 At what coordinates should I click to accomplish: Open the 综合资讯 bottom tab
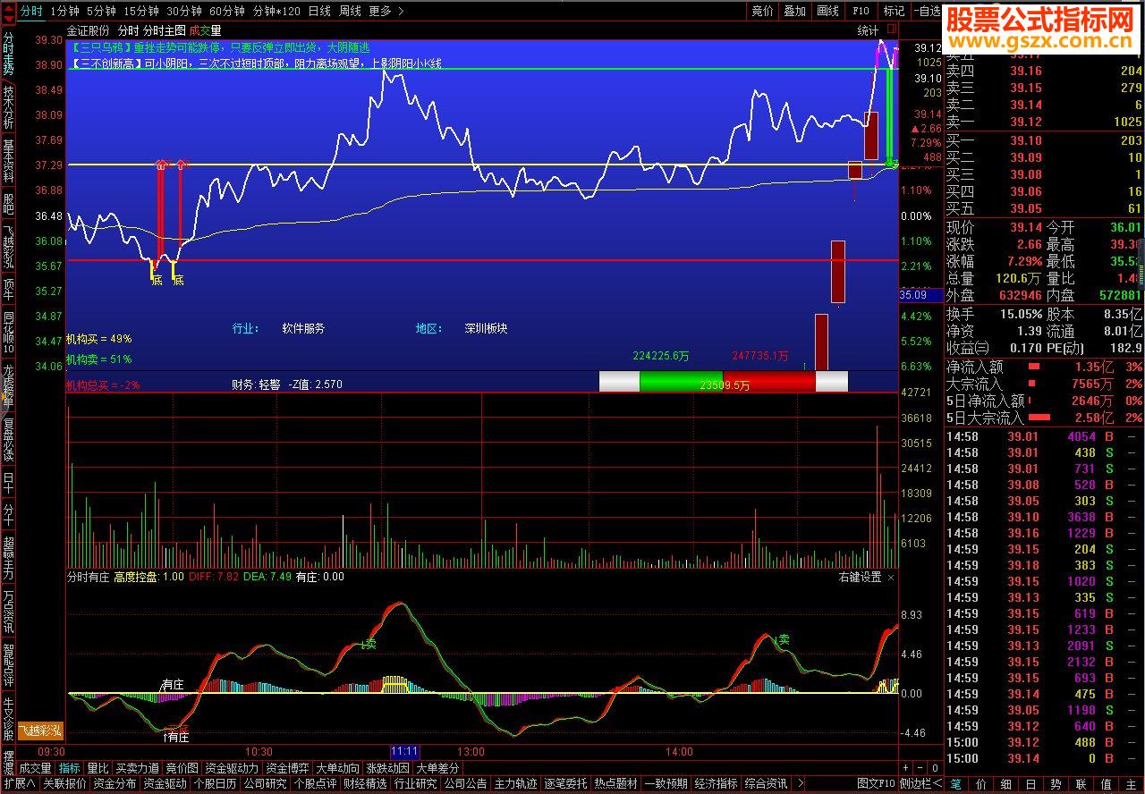(x=766, y=783)
